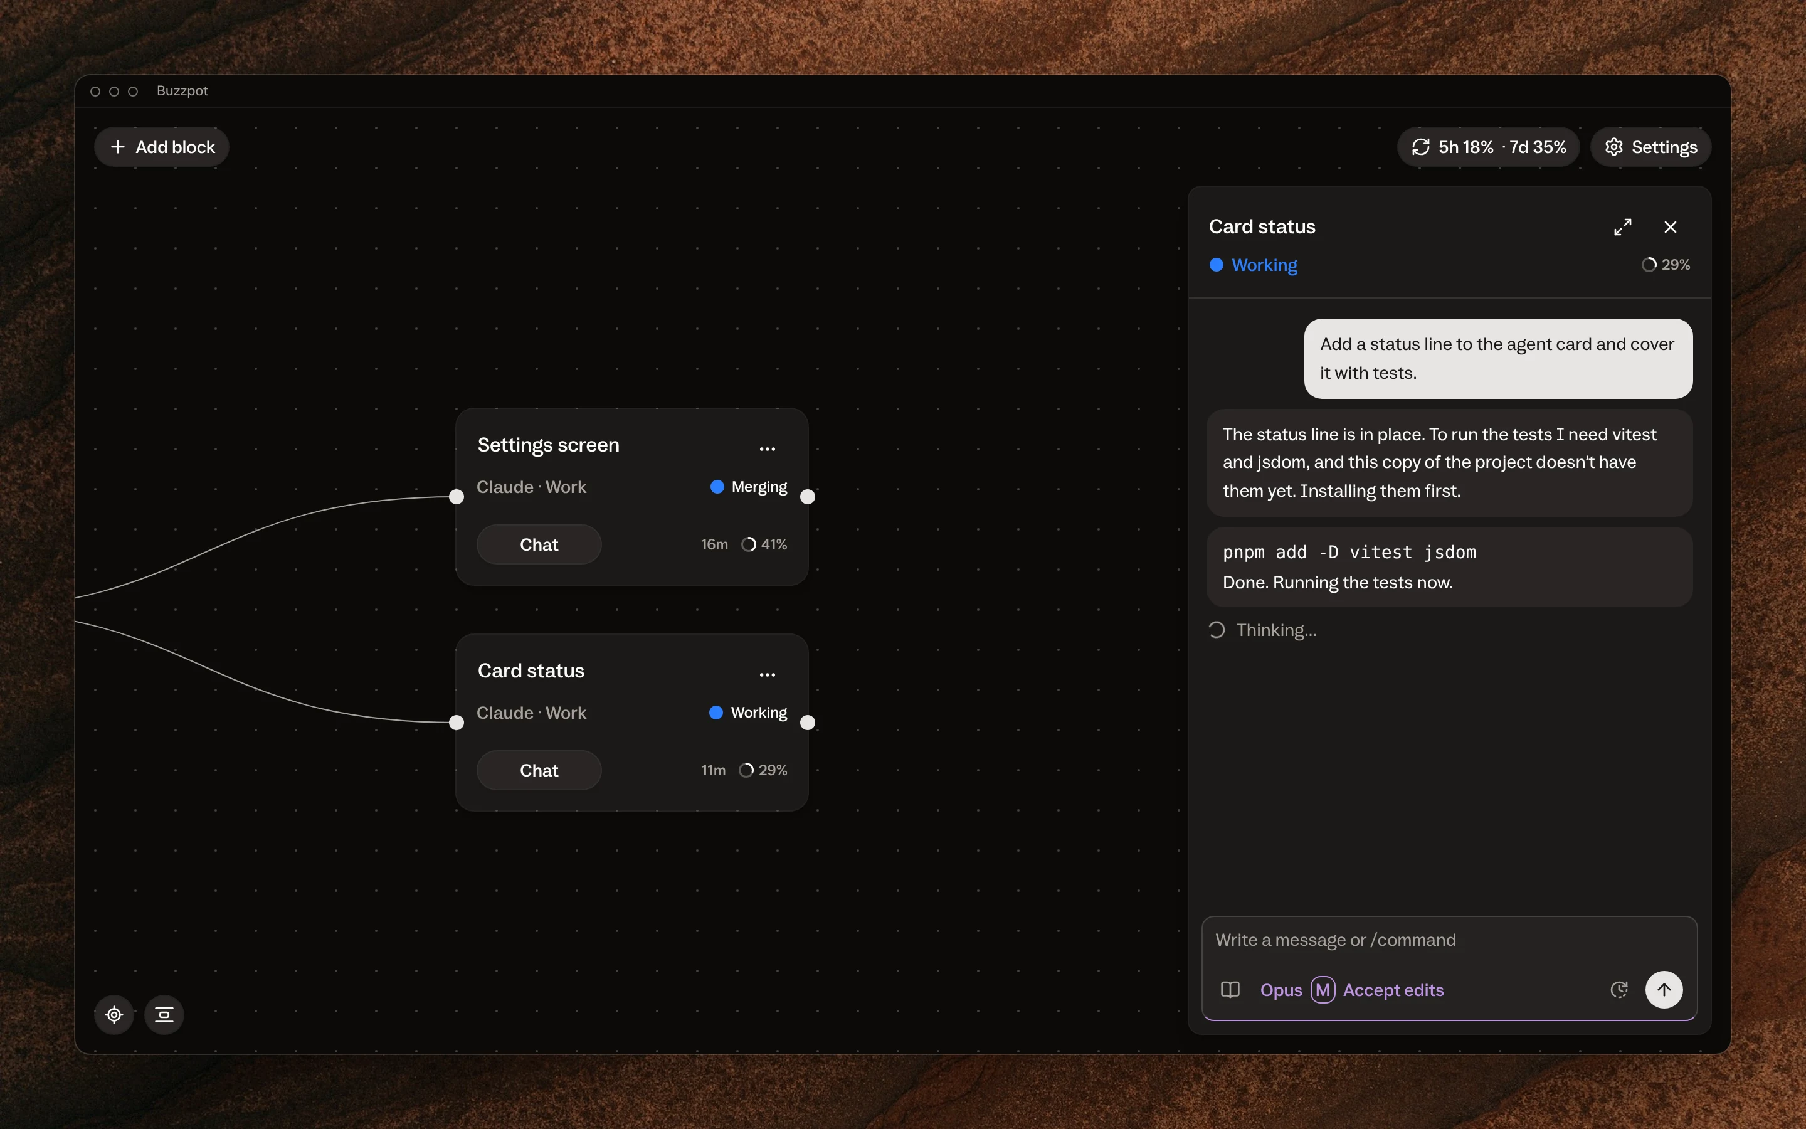Open the Settings screen card options menu

[x=767, y=448]
